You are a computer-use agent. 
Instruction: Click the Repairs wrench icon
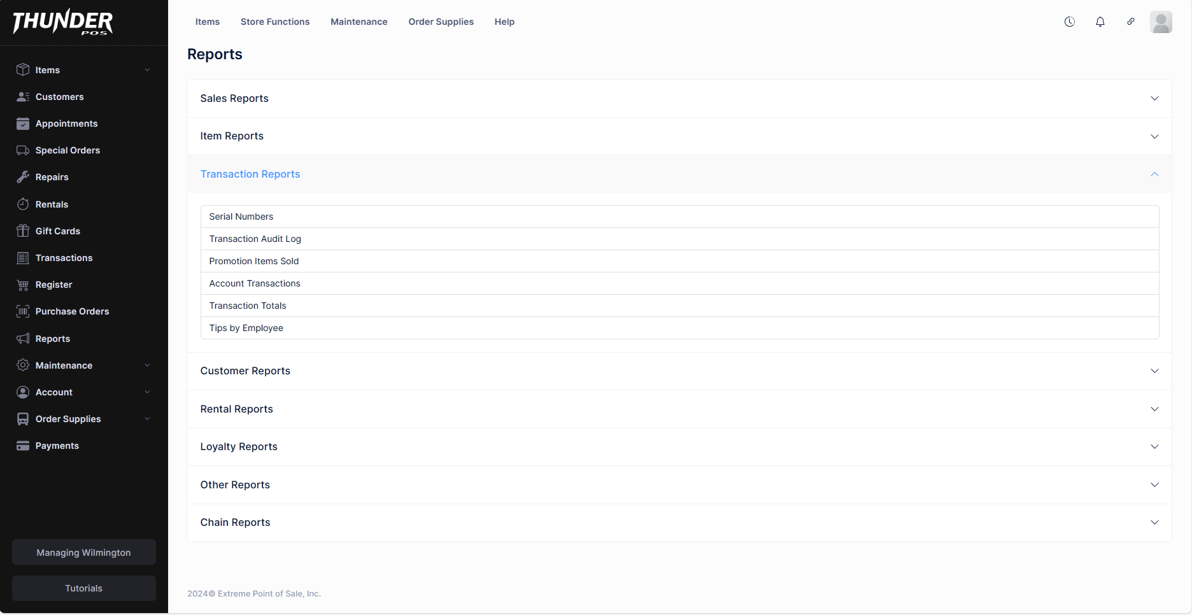point(23,177)
